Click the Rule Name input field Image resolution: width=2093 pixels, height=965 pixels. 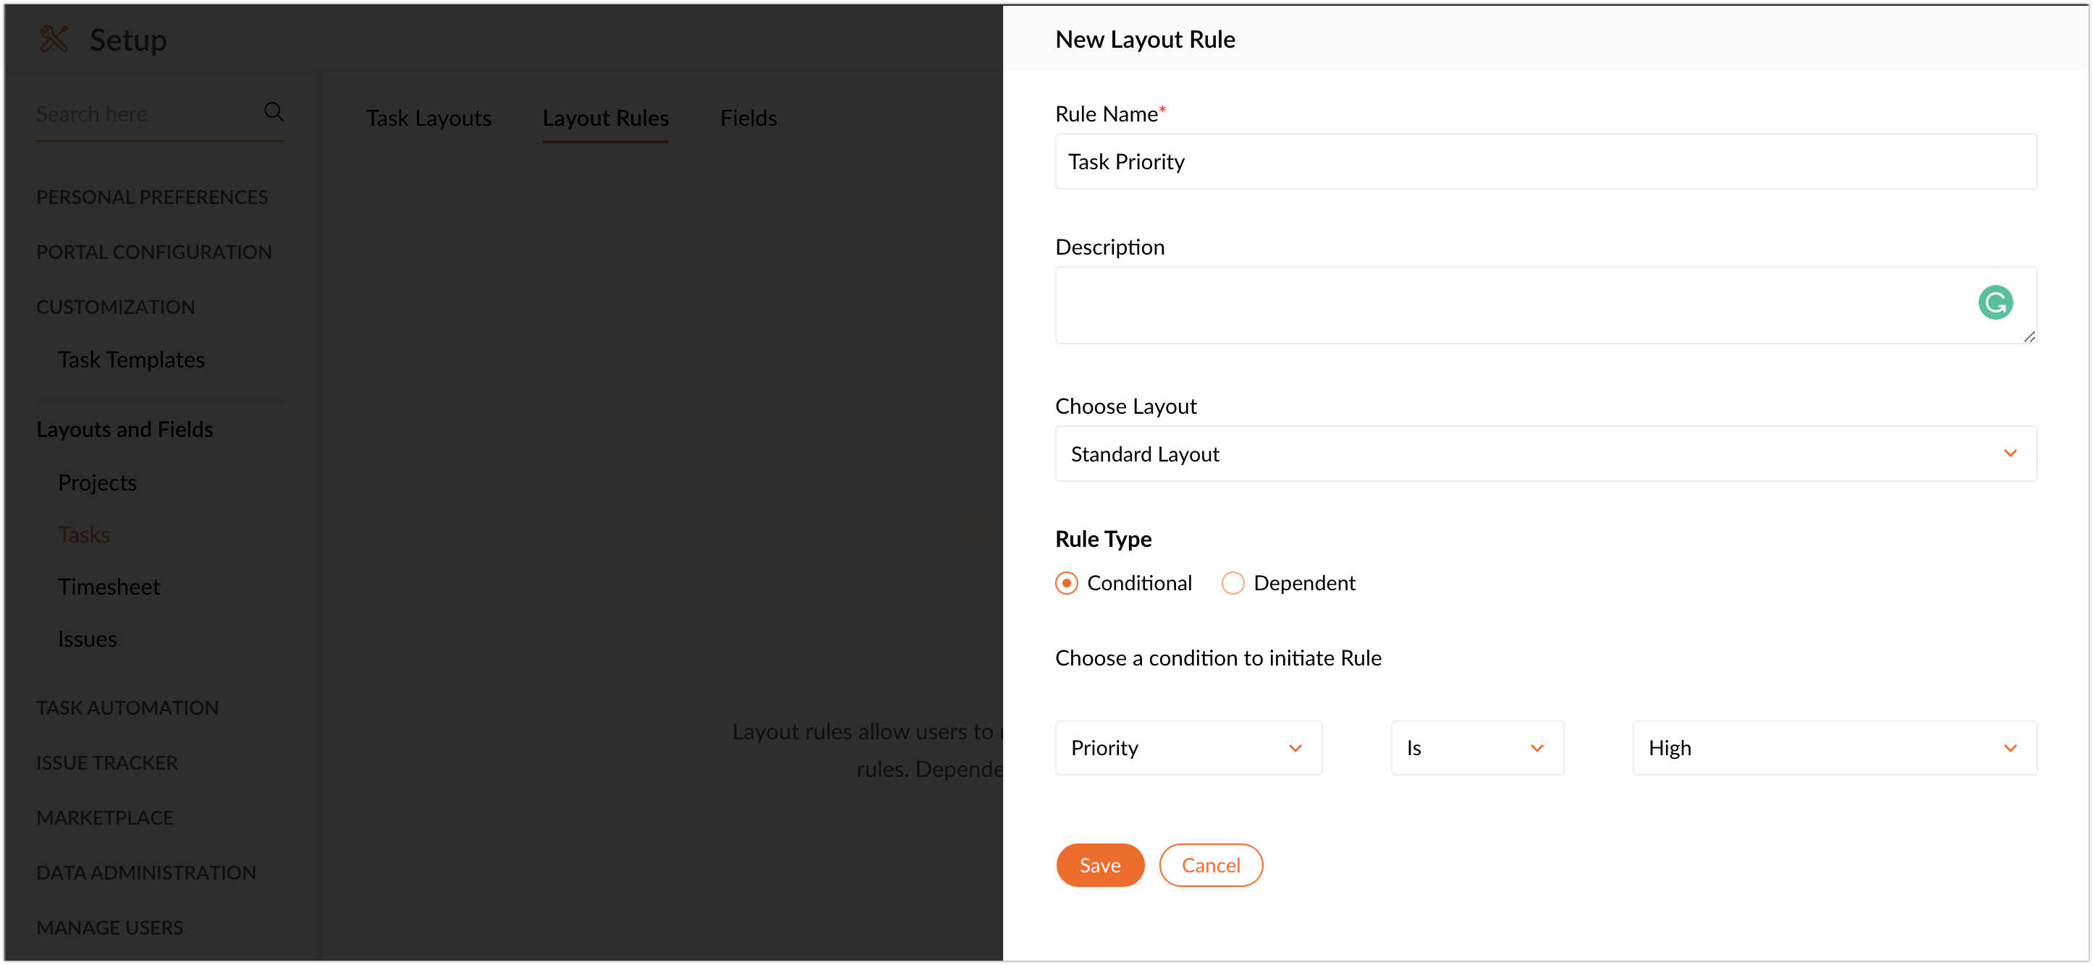coord(1545,161)
